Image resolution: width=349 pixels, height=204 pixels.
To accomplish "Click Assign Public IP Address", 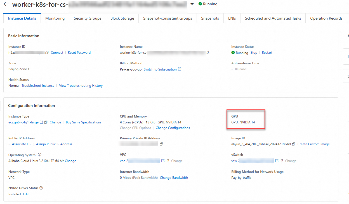I will click(54, 144).
